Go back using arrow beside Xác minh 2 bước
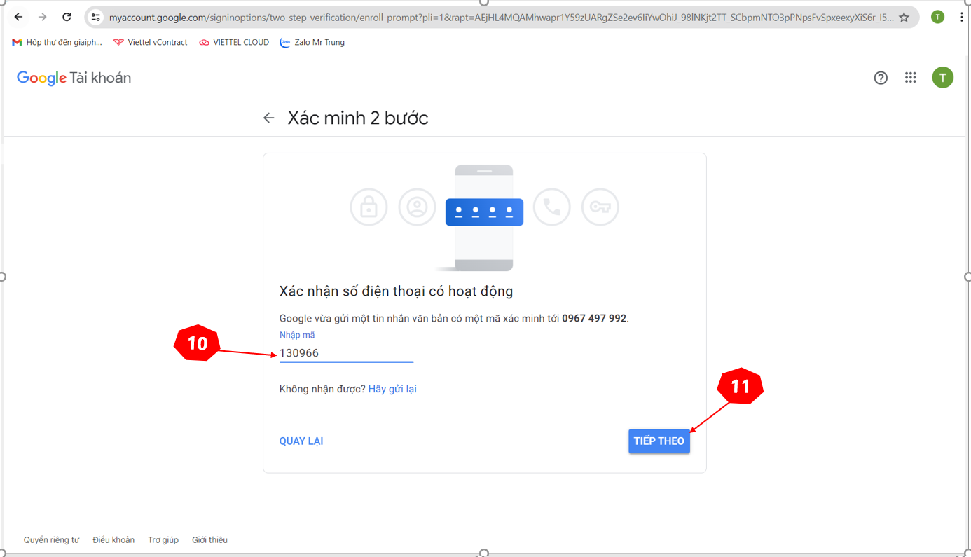Image resolution: width=971 pixels, height=557 pixels. (x=268, y=118)
